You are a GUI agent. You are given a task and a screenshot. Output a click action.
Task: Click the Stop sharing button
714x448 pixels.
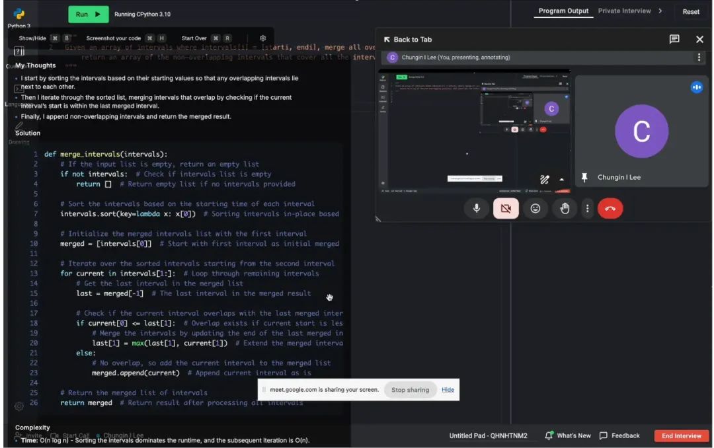click(x=410, y=390)
